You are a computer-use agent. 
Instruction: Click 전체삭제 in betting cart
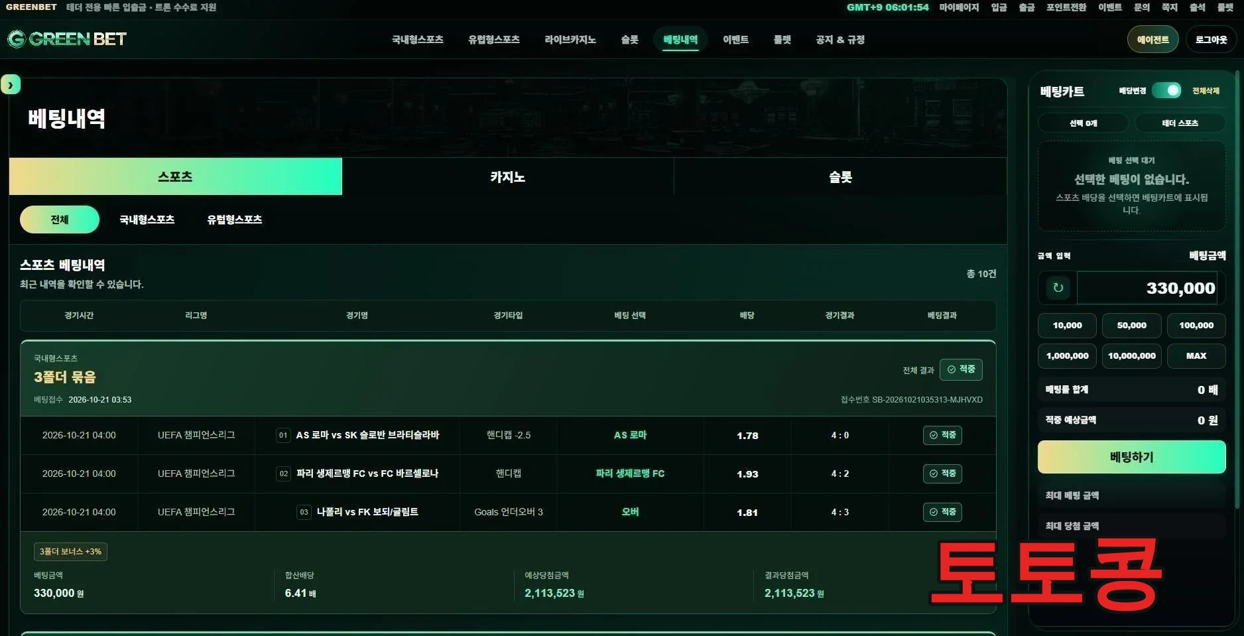1206,91
